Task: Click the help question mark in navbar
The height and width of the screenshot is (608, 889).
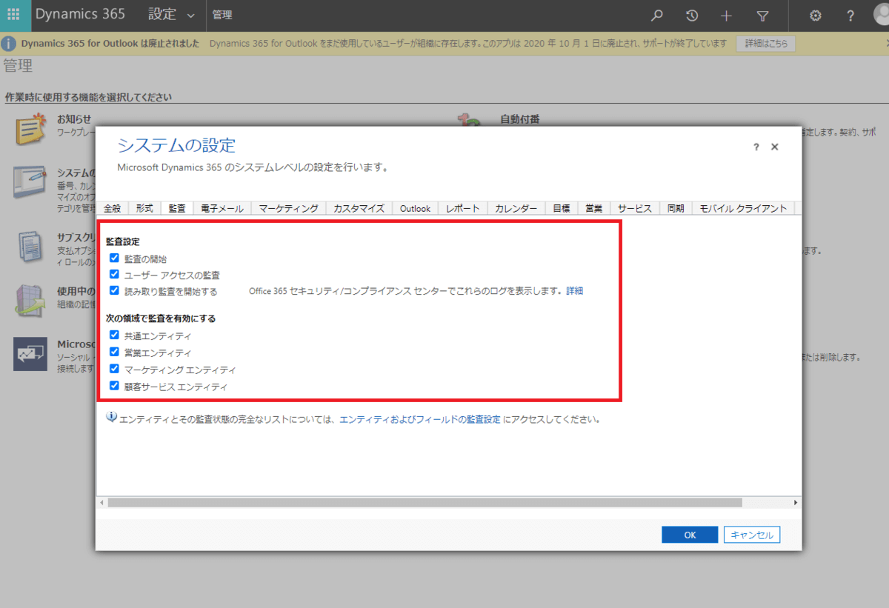Action: pos(850,16)
